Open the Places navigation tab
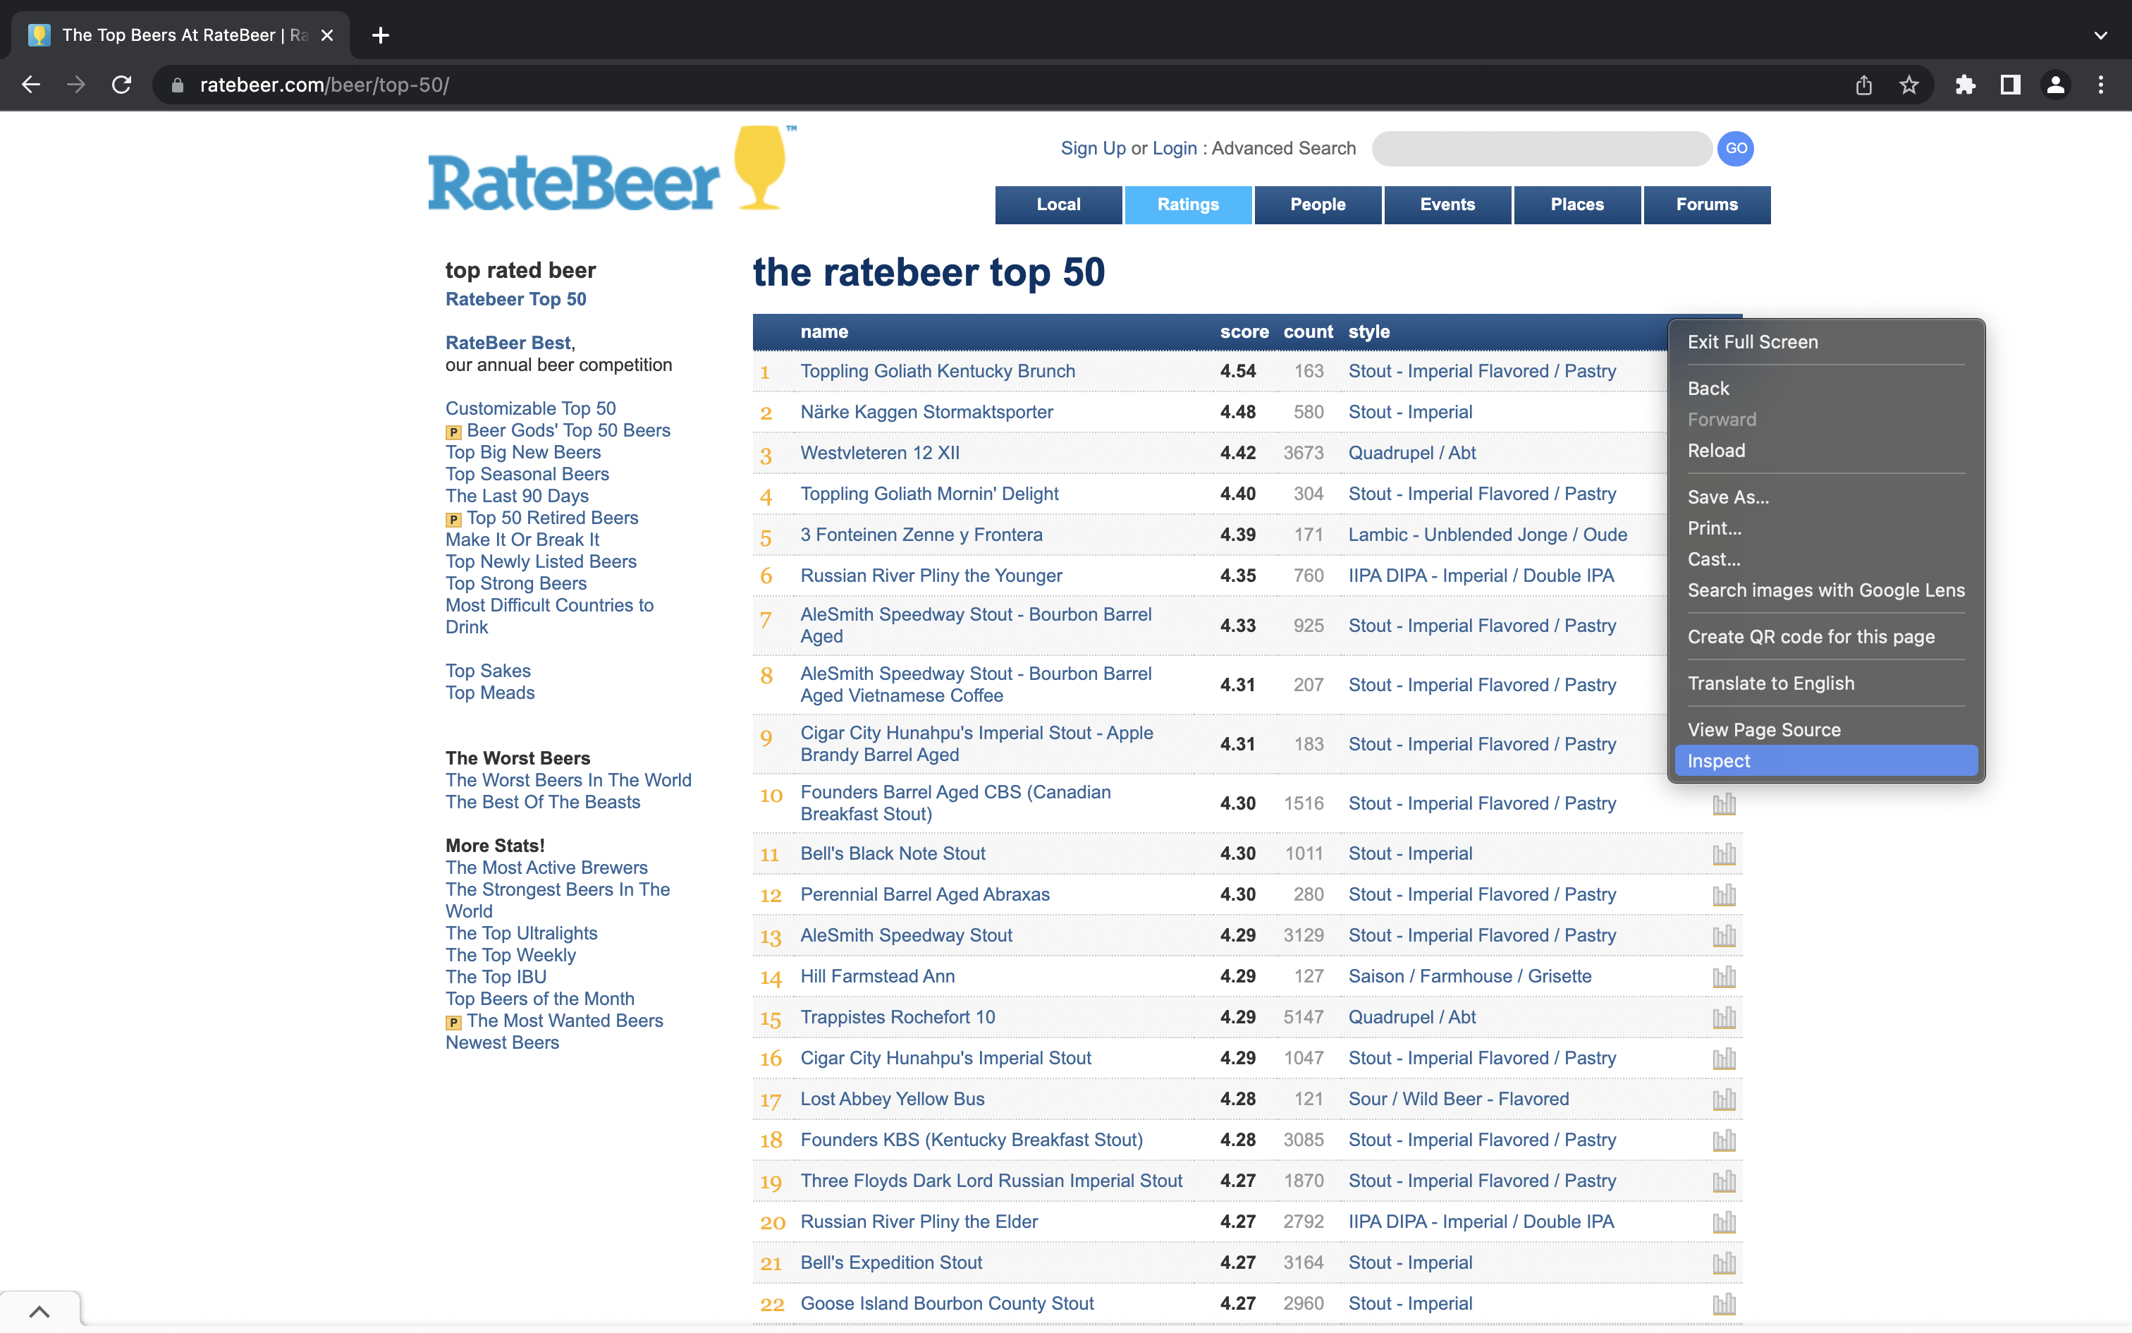 coord(1577,205)
